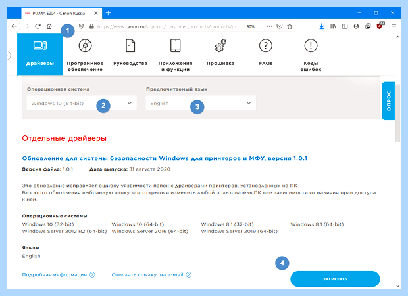Open the Подробная информация link
This screenshot has width=408, height=296.
(x=59, y=275)
